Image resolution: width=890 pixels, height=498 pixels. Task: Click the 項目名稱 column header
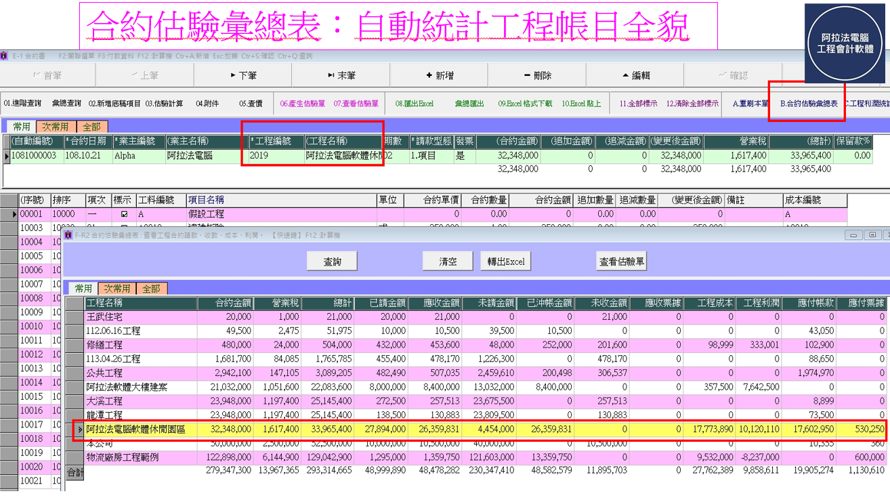[281, 200]
